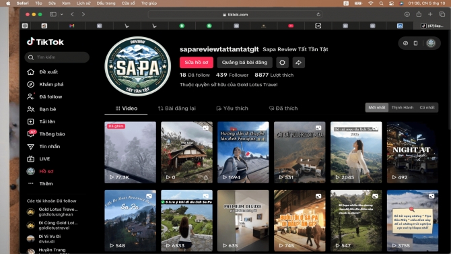Go back in Safari history
Image resolution: width=451 pixels, height=254 pixels.
coord(72,14)
